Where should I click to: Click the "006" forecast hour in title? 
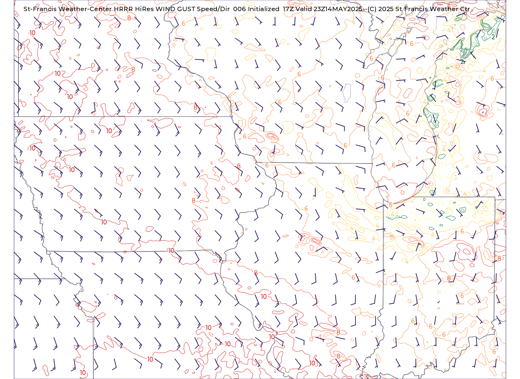tap(239, 9)
